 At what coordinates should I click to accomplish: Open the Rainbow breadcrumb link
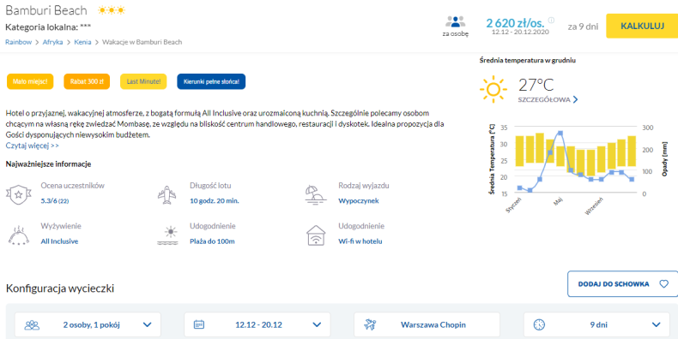(19, 42)
